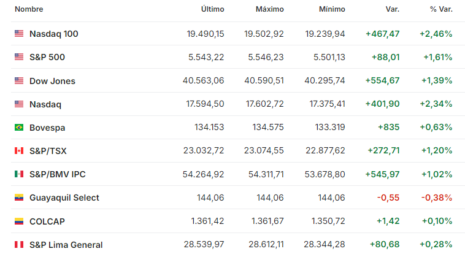Open the Bovespa index link
The height and width of the screenshot is (254, 465).
(x=47, y=128)
